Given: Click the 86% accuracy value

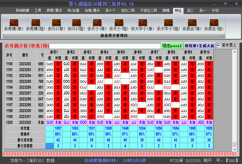Looking at the screenshot, I should click(x=142, y=134).
